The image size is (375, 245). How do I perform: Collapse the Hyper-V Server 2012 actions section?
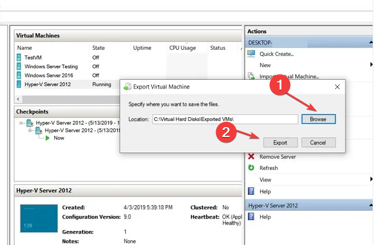click(370, 205)
